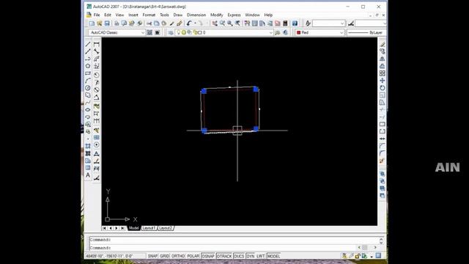
Task: Select the Rotate tool in Modify toolbar
Action: 383,88
